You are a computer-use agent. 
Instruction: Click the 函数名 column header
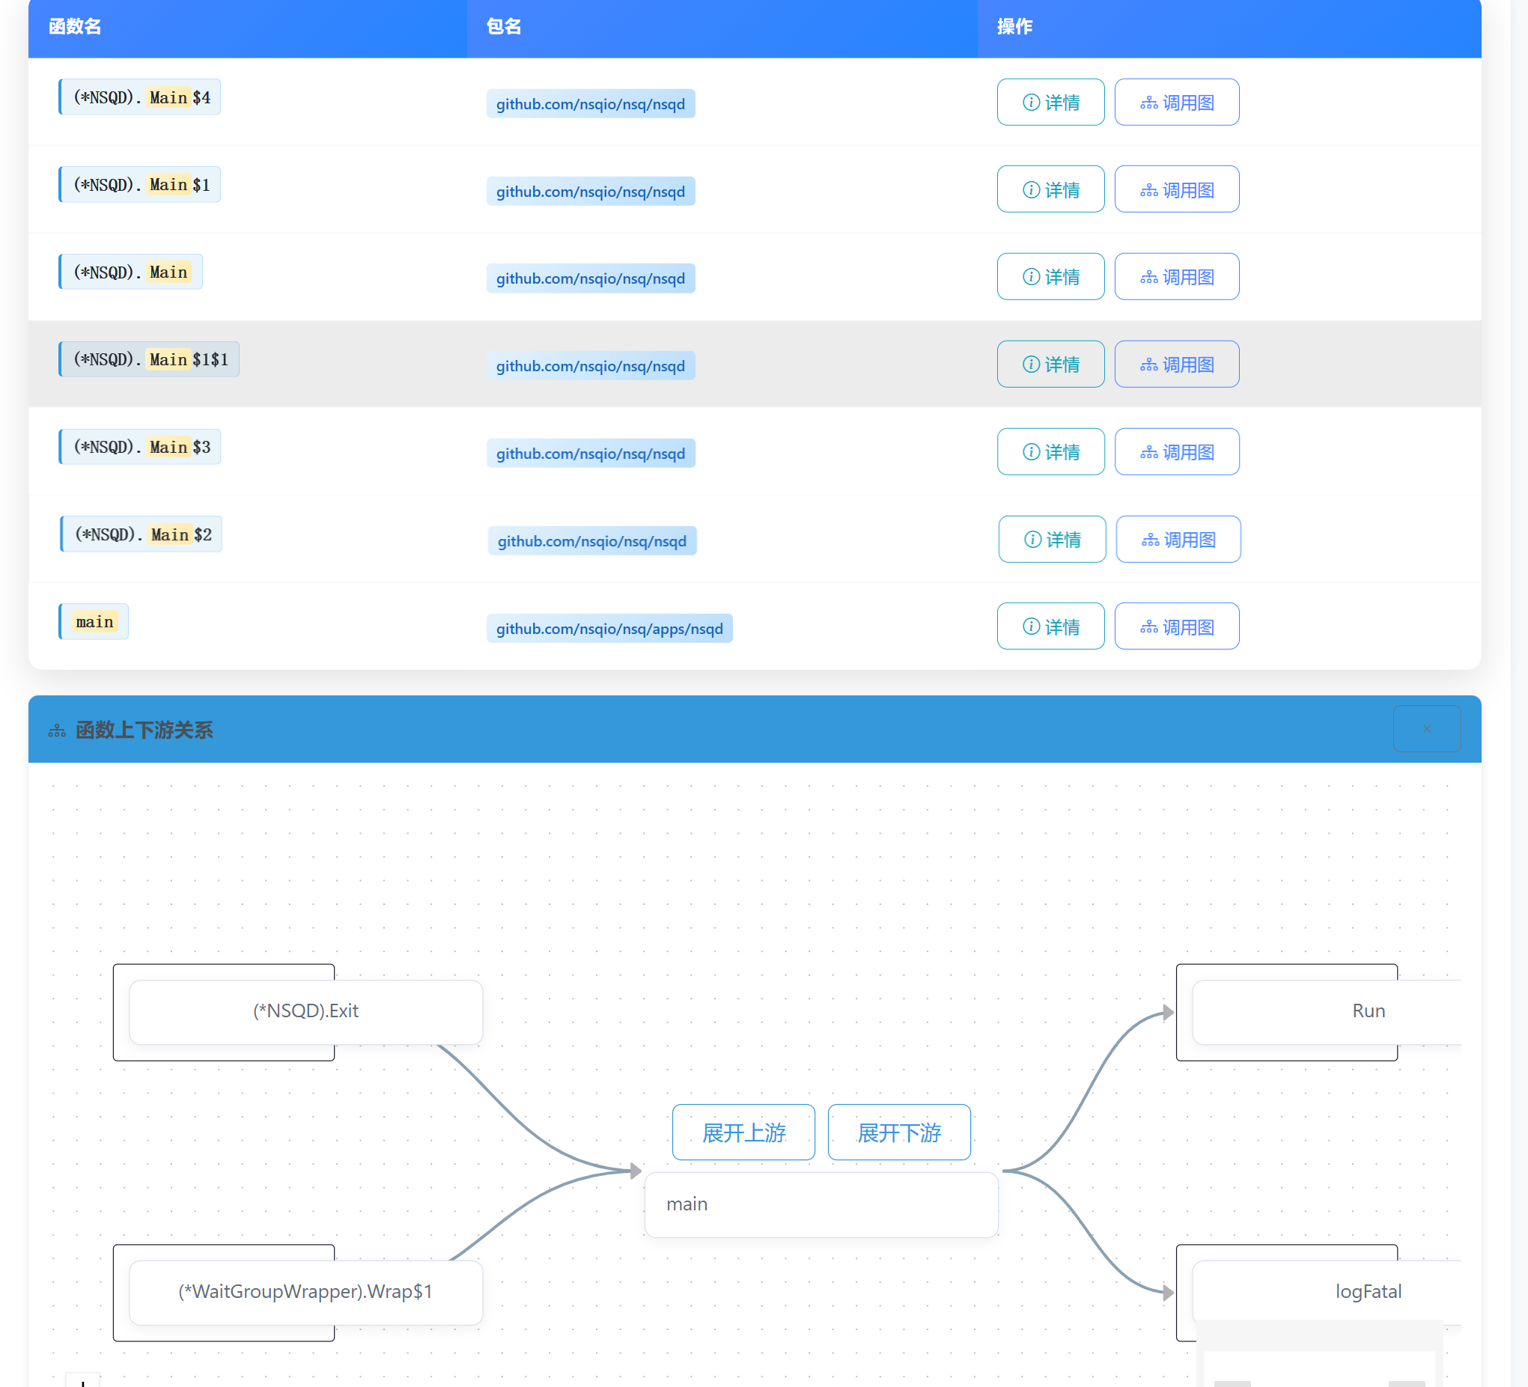tap(75, 26)
